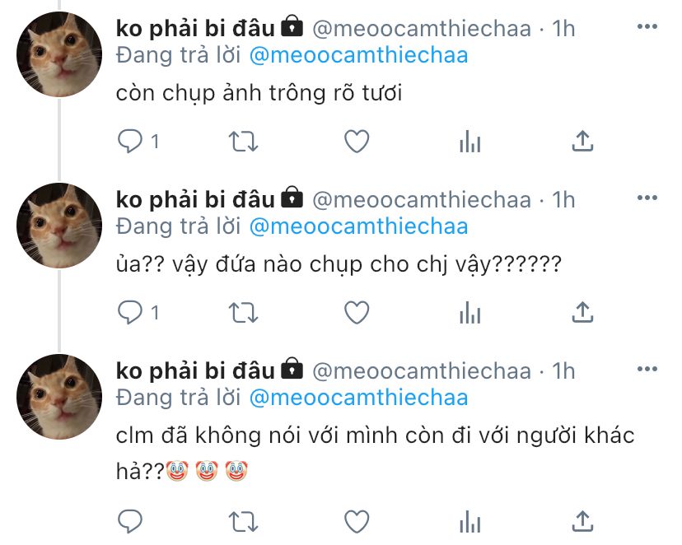Like the 'ủa?? vậy đứa nào chụp' tweet
Viewport: 682px width, 545px height.
pos(357,313)
